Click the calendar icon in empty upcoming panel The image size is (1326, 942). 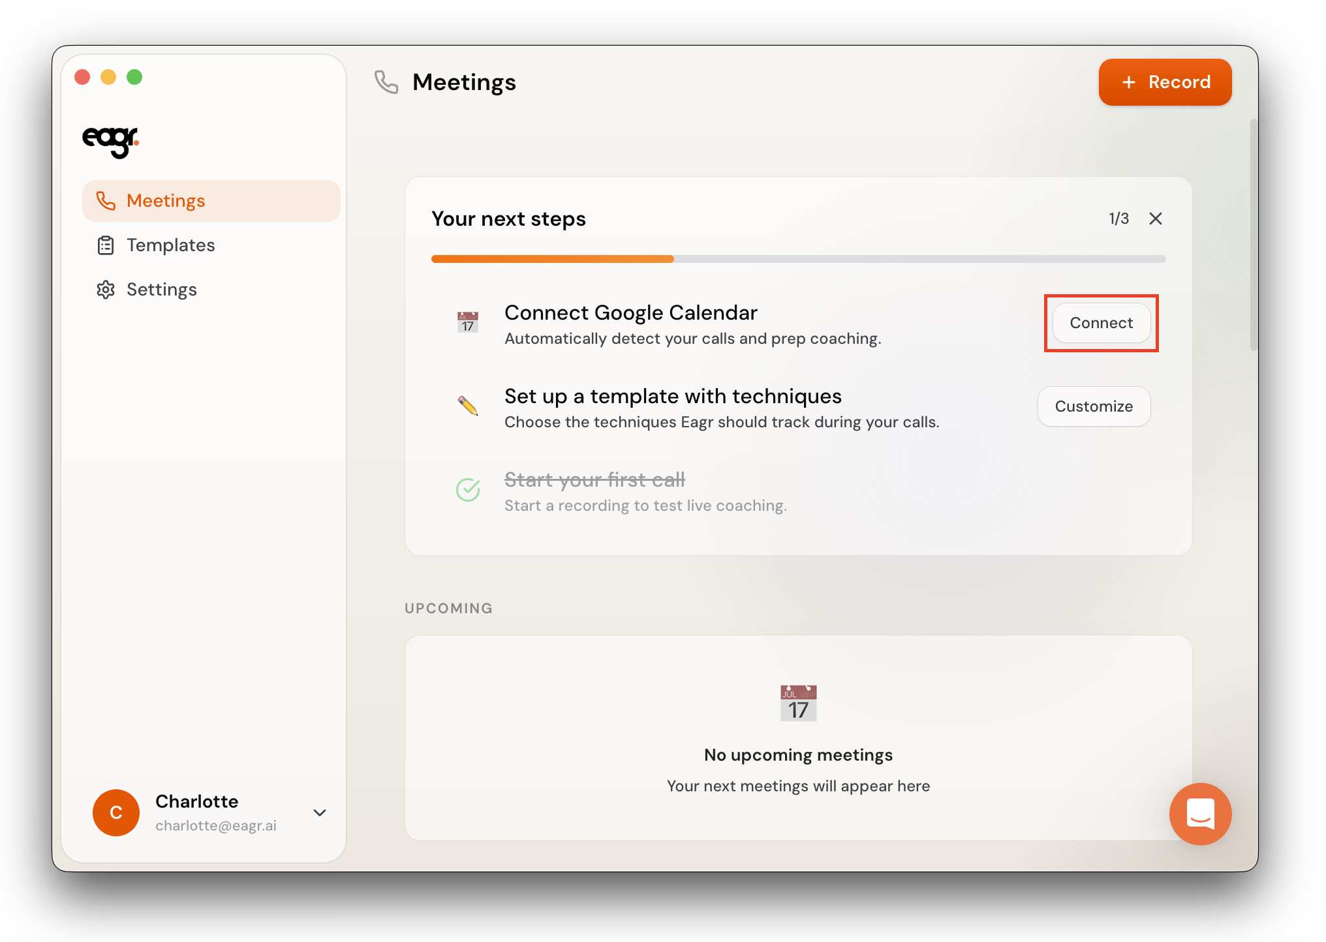[798, 703]
